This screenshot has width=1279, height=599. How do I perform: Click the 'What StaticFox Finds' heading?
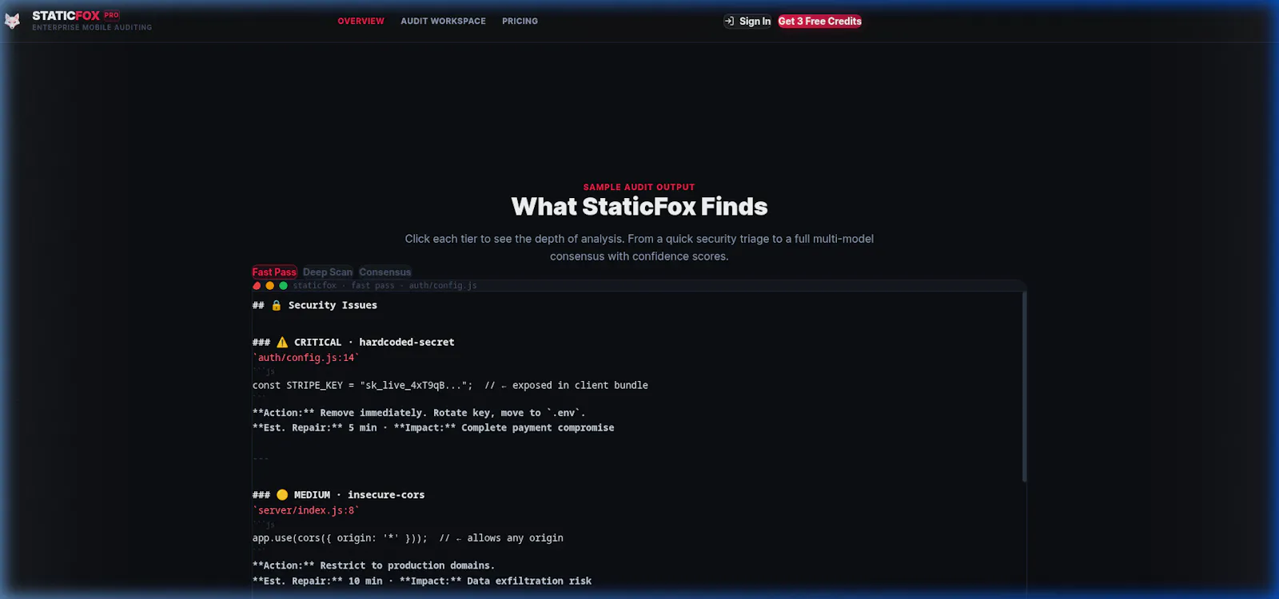point(639,207)
